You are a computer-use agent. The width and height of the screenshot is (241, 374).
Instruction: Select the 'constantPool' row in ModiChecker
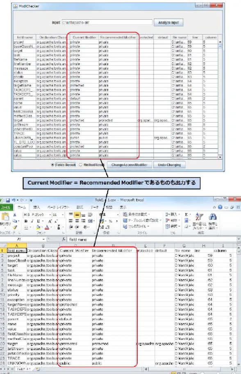[116, 146]
